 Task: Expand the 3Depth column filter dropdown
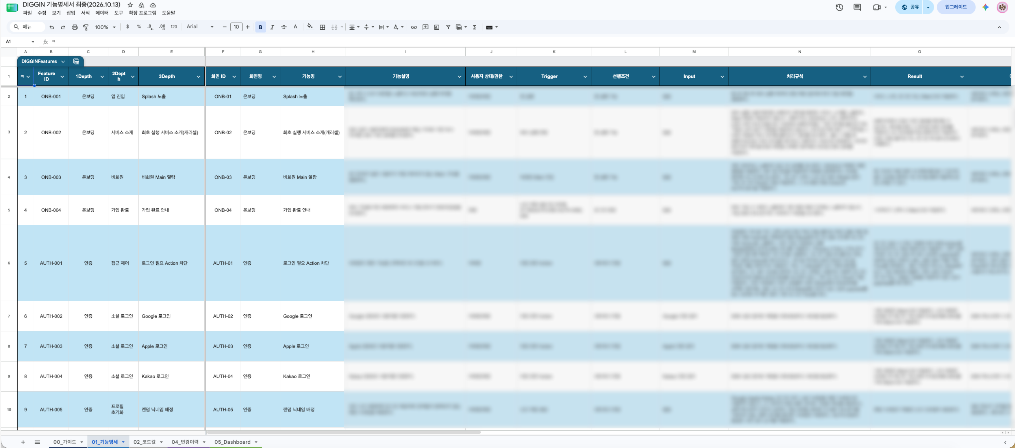(x=198, y=77)
